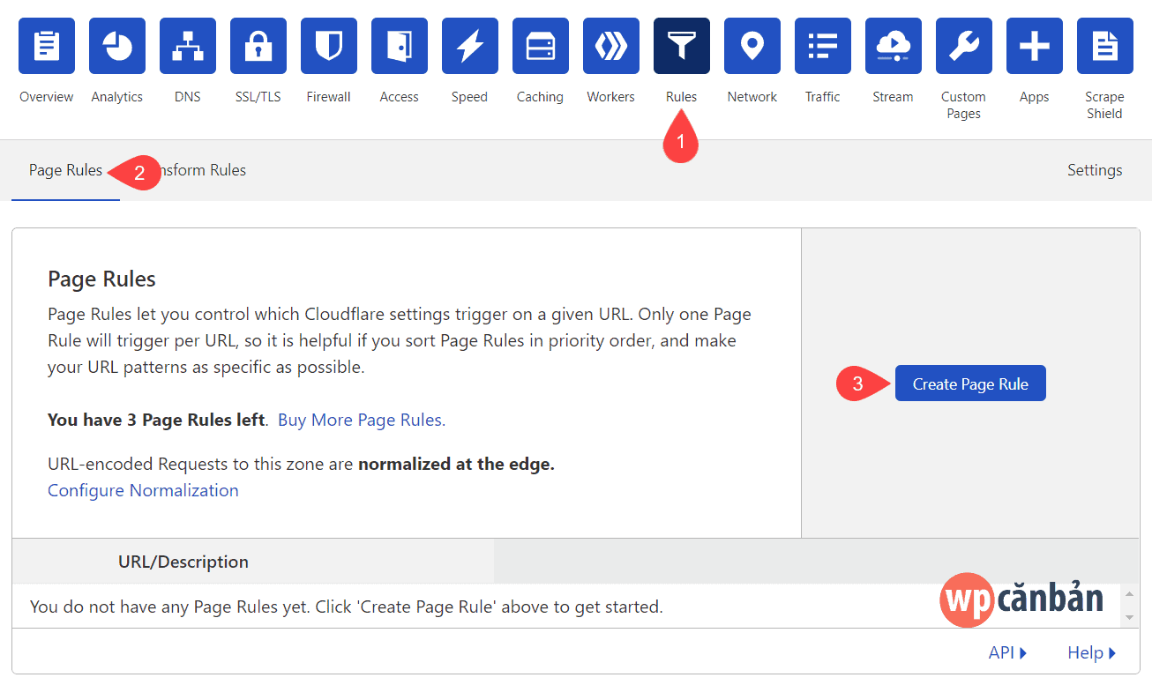The image size is (1152, 685).
Task: Click the 'Scrape Shield' label text
Action: pos(1104,105)
